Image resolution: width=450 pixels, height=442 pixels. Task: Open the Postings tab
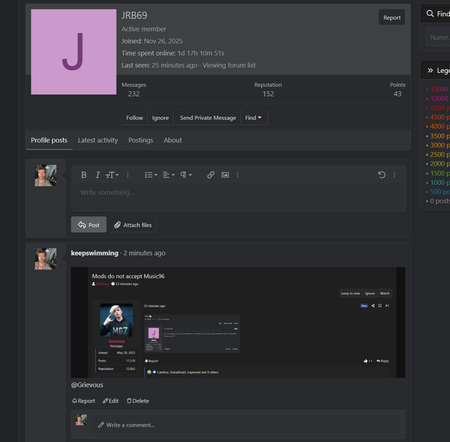(141, 140)
